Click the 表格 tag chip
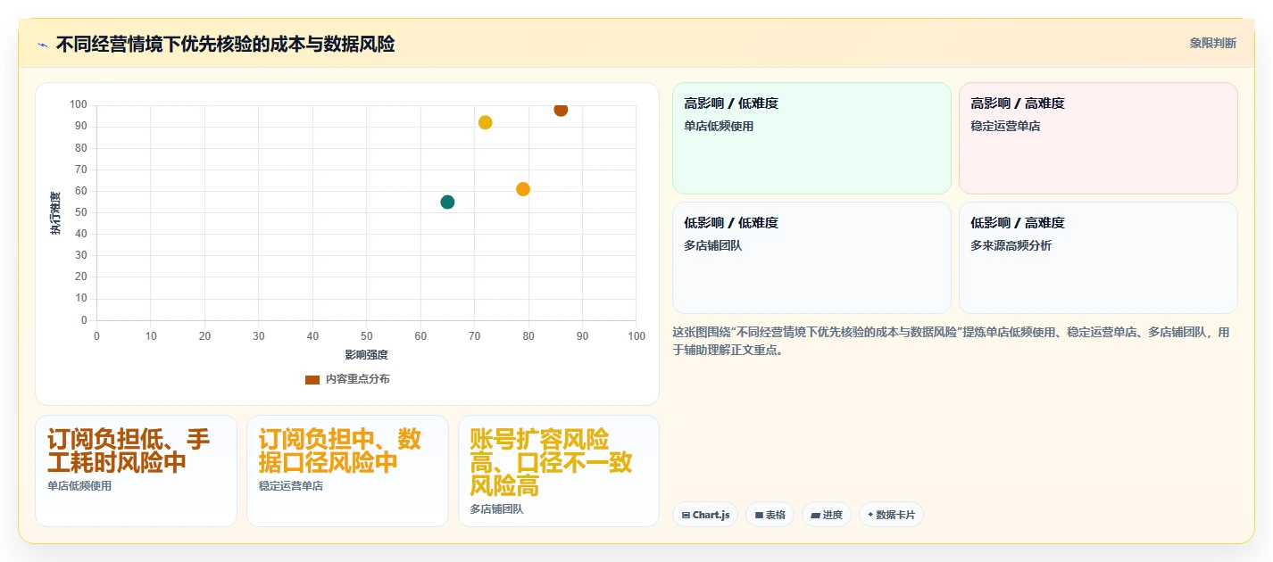 (770, 515)
